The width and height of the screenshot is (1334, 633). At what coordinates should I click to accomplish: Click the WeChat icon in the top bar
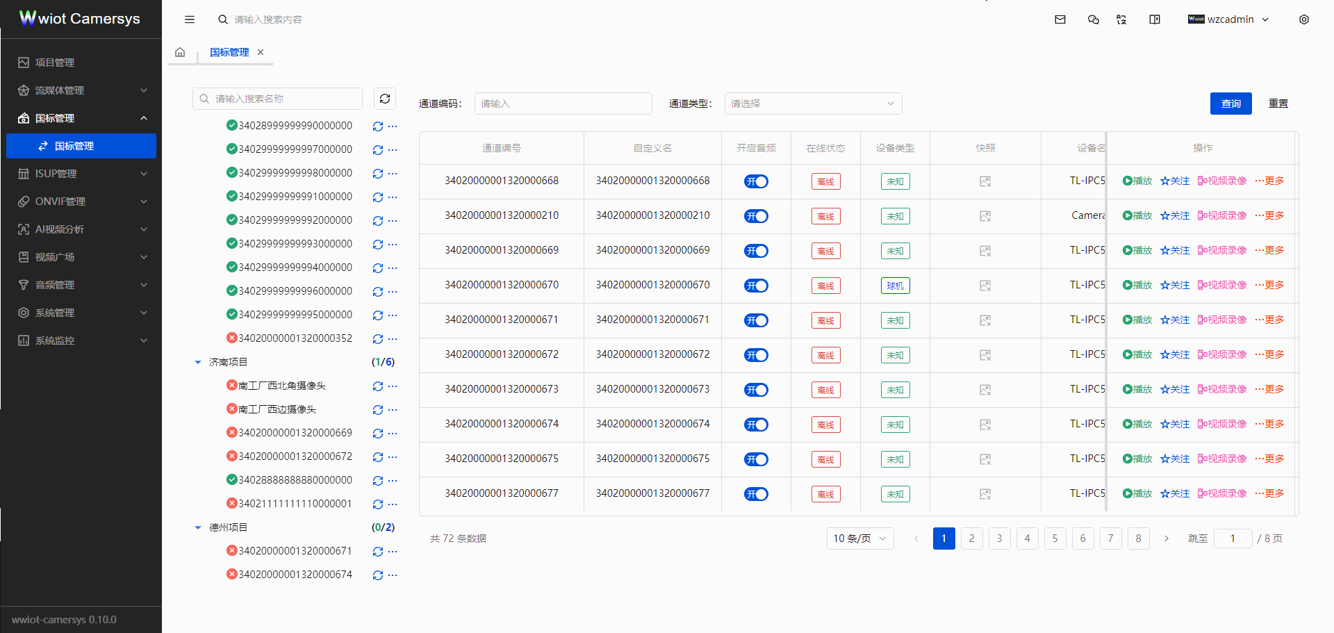[x=1093, y=19]
